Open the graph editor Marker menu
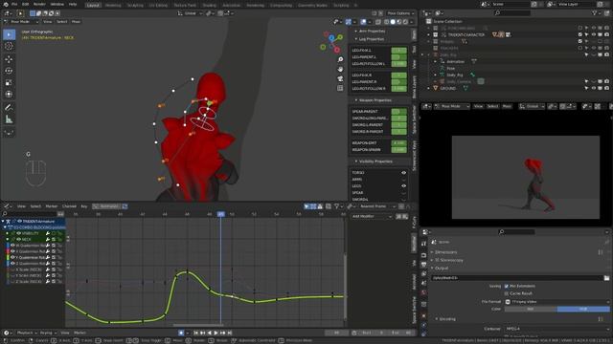The width and height of the screenshot is (613, 344). (x=52, y=206)
